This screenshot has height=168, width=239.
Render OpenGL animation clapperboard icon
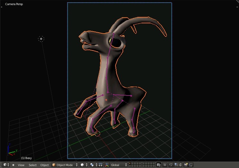(x=191, y=165)
